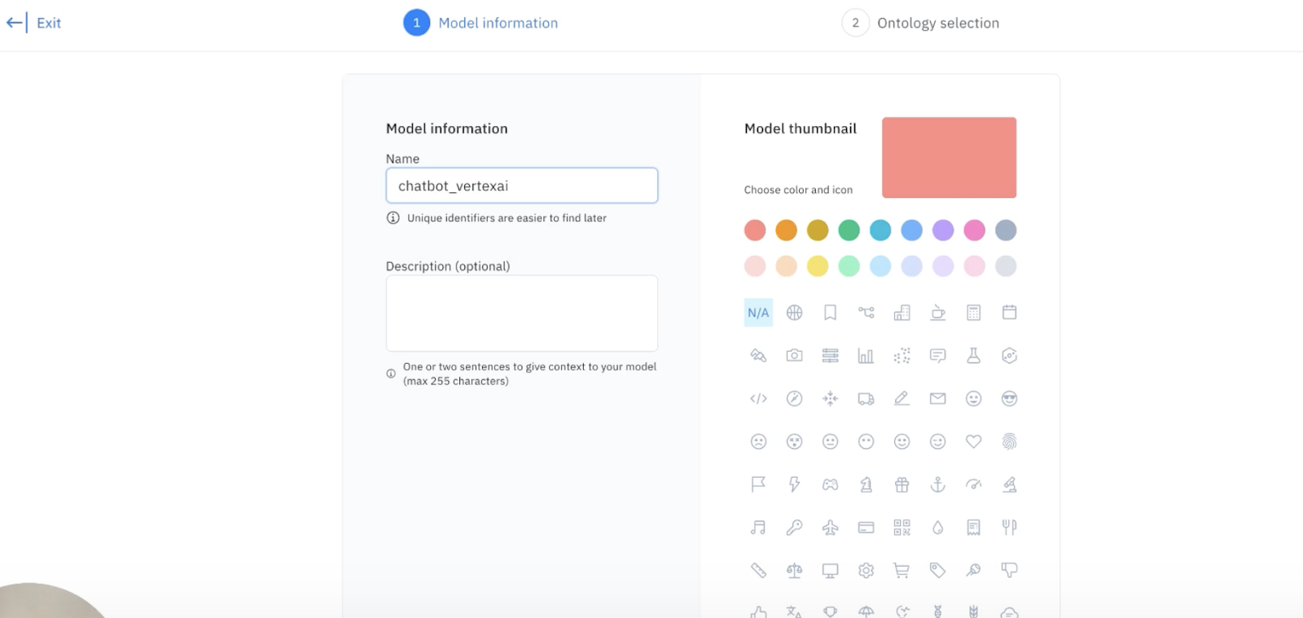Choose the sunglasses smiley icon
This screenshot has width=1303, height=618.
1010,398
